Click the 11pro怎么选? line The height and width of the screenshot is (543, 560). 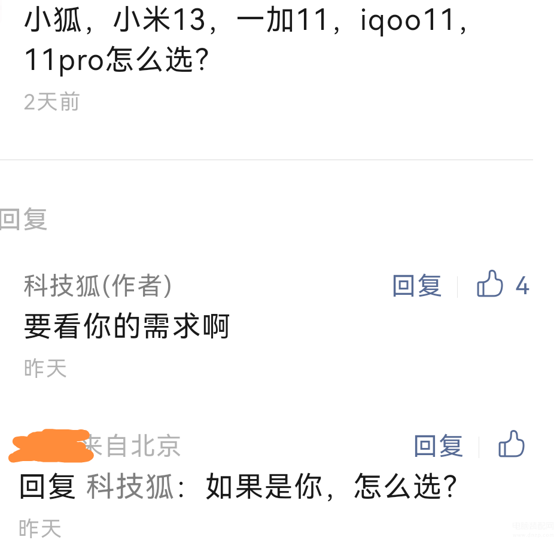coord(117,60)
